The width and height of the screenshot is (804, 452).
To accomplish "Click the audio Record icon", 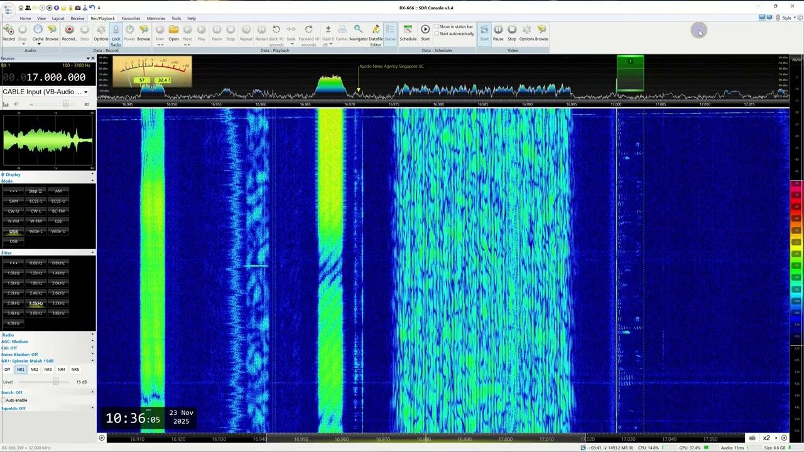I will tap(9, 31).
